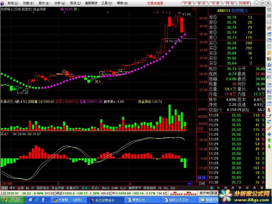This screenshot has width=272, height=204.
Task: Select the JMACD indicator tab
Action: pos(105,188)
